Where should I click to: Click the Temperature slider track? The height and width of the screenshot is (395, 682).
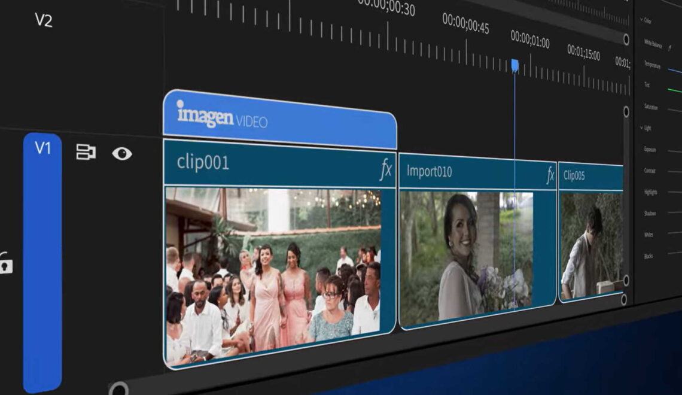pos(674,70)
